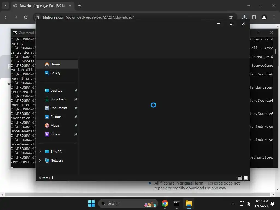Image resolution: width=280 pixels, height=210 pixels.
Task: Switch to large thumbnails view in File Explorer
Action: [246, 178]
